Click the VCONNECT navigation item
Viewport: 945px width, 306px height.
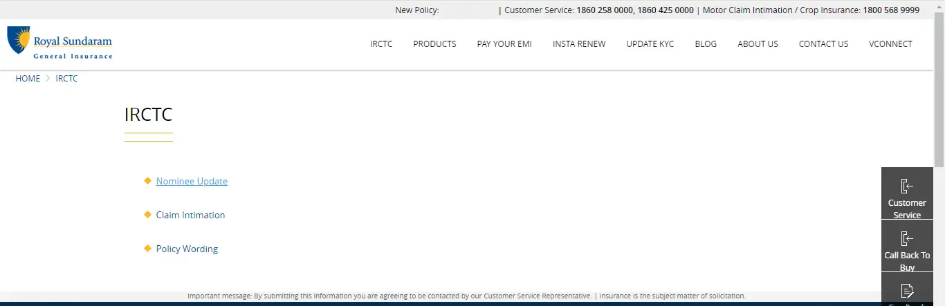[x=890, y=44]
